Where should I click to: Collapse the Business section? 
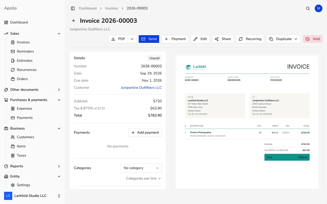click(x=32, y=129)
